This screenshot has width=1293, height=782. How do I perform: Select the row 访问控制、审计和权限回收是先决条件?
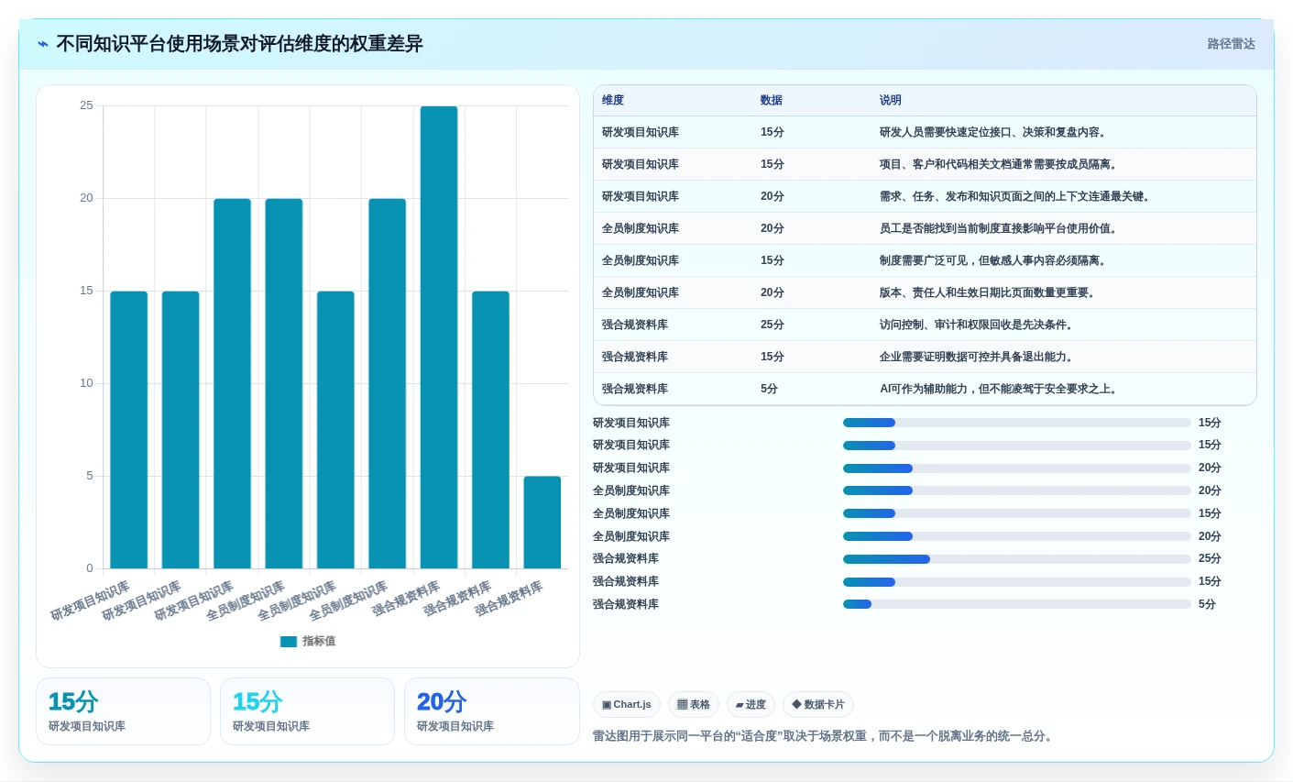click(925, 325)
